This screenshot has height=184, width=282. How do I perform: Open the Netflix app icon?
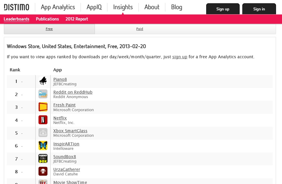pos(43,120)
